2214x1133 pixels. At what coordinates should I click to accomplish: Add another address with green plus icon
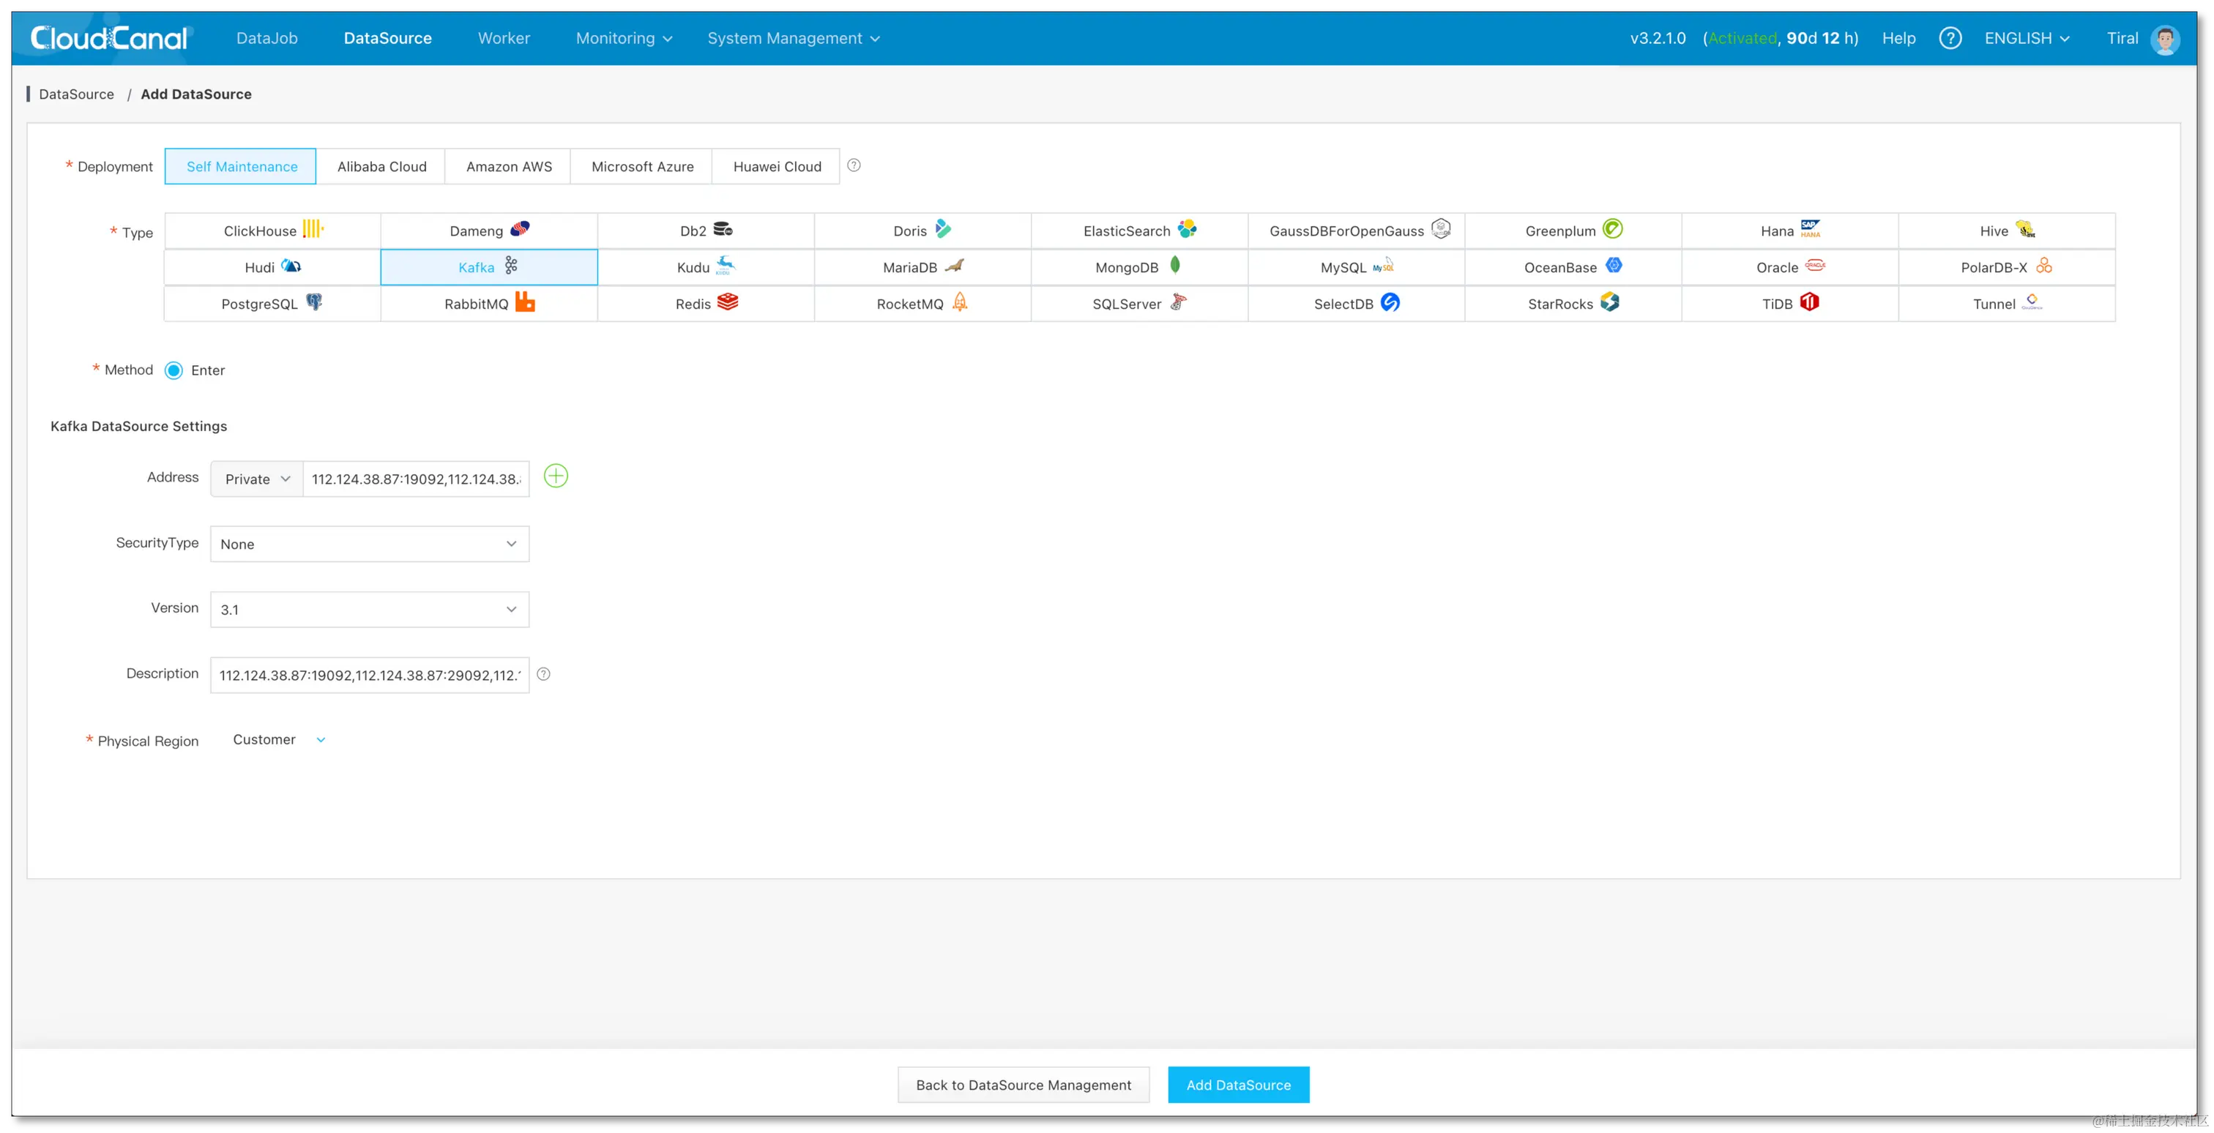coord(556,476)
